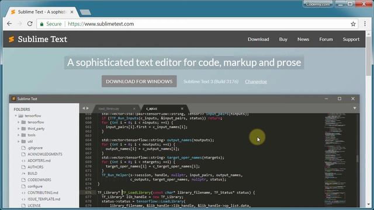Expand the util folder
Viewport: 374px width, 210px height.
[x=19, y=141]
